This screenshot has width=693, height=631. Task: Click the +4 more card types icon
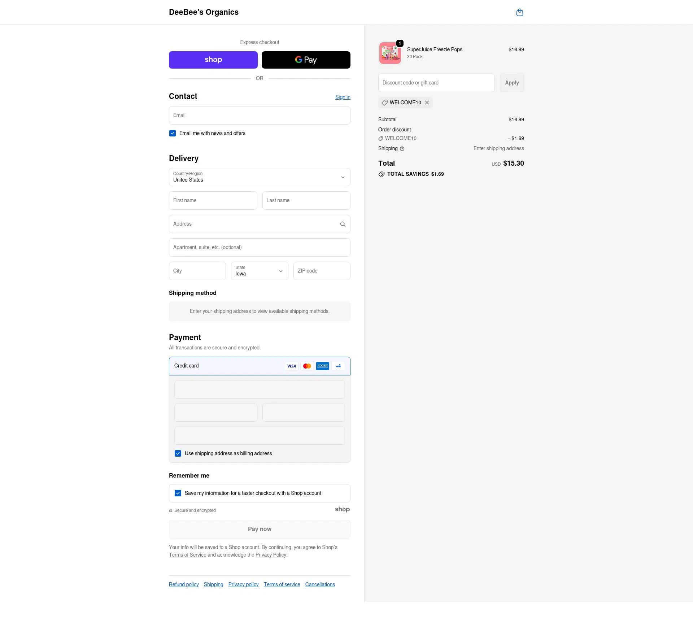click(x=338, y=366)
